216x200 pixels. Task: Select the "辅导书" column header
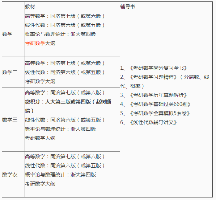[128, 7]
